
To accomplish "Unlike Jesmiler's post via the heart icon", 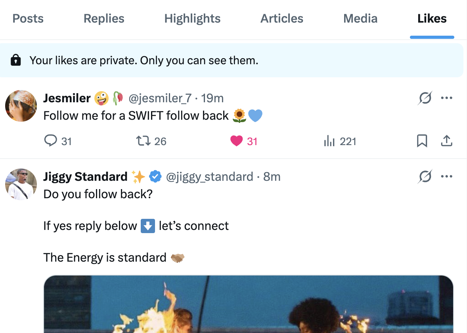I will click(x=237, y=141).
